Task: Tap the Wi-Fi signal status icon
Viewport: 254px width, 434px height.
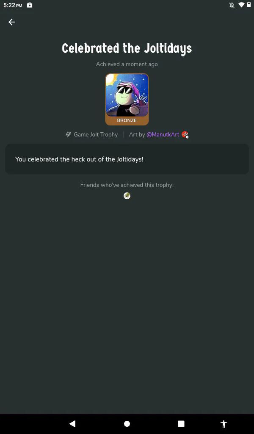Action: click(241, 5)
